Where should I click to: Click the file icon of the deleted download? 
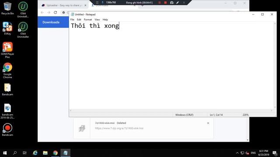(82, 128)
